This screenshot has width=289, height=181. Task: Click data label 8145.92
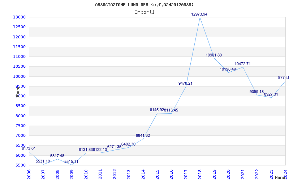(x=157, y=110)
